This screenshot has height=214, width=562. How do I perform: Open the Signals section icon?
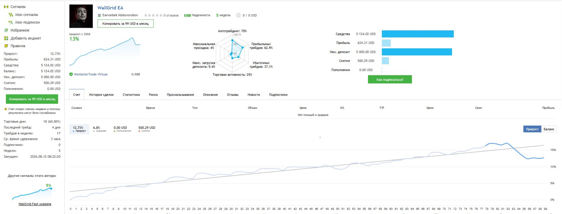(x=6, y=6)
